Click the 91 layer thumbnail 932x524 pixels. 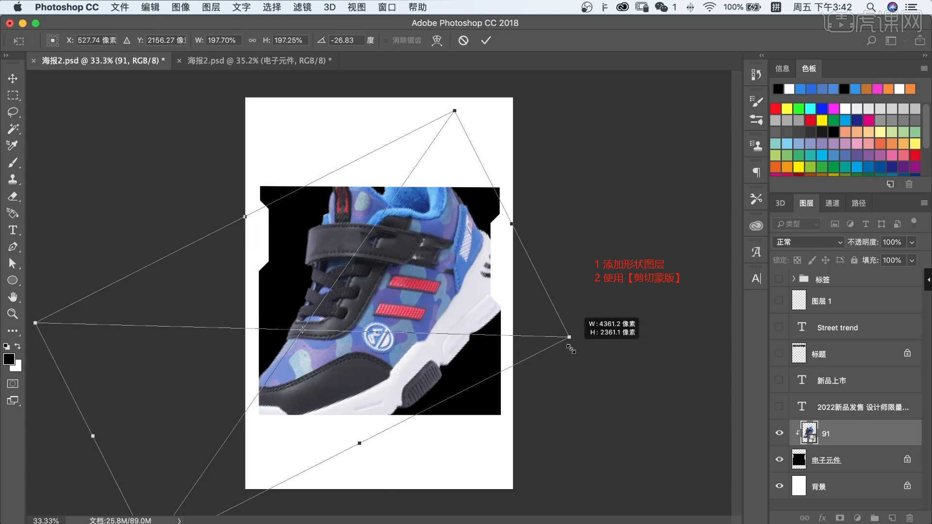point(809,433)
